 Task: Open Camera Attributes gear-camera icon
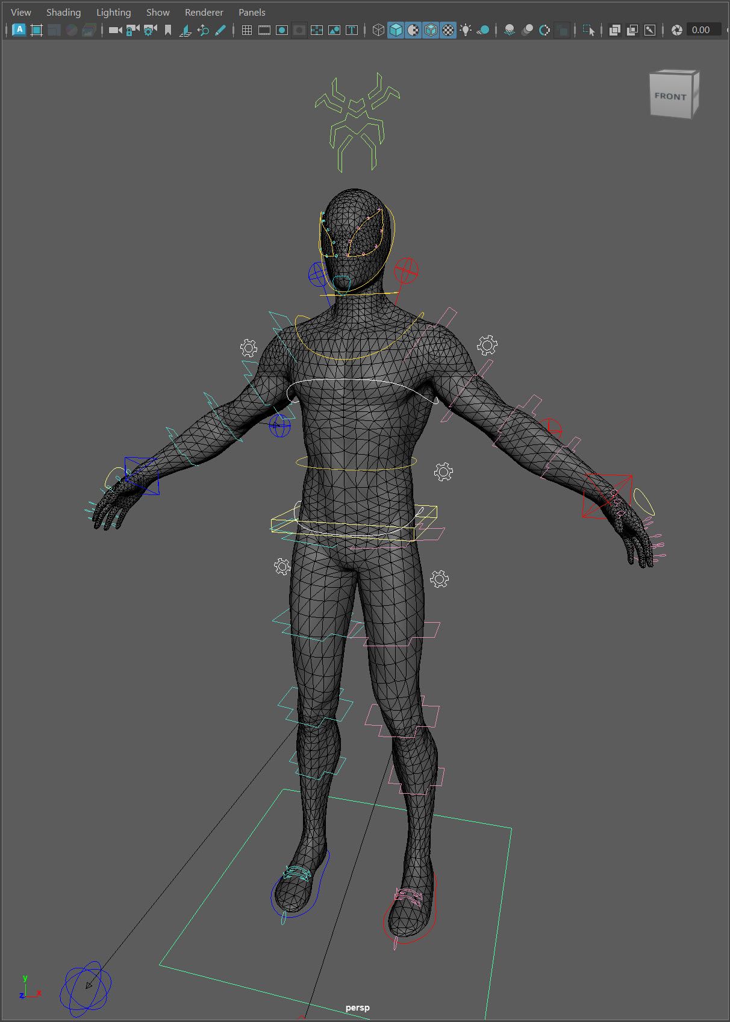point(150,30)
